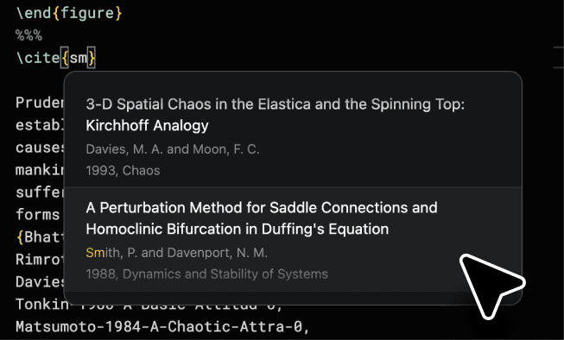564x340 pixels.
Task: Click the 1988, Dynamics and Stability of Systems line
Action: pos(206,274)
